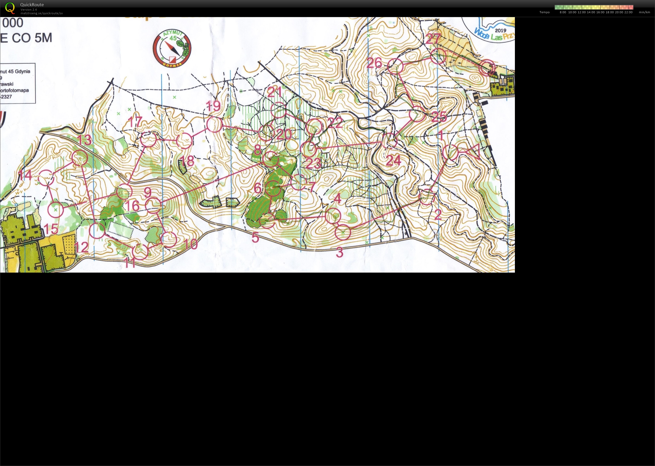Click control number 3 label
The image size is (655, 466).
click(x=339, y=252)
